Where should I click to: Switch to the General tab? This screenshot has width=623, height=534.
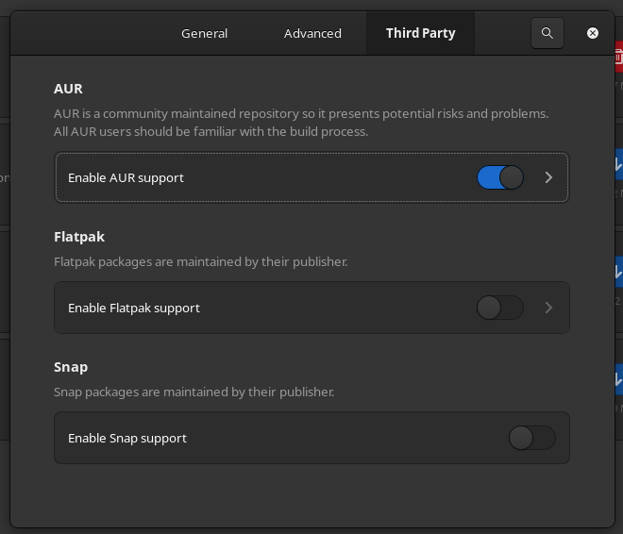[x=204, y=33]
